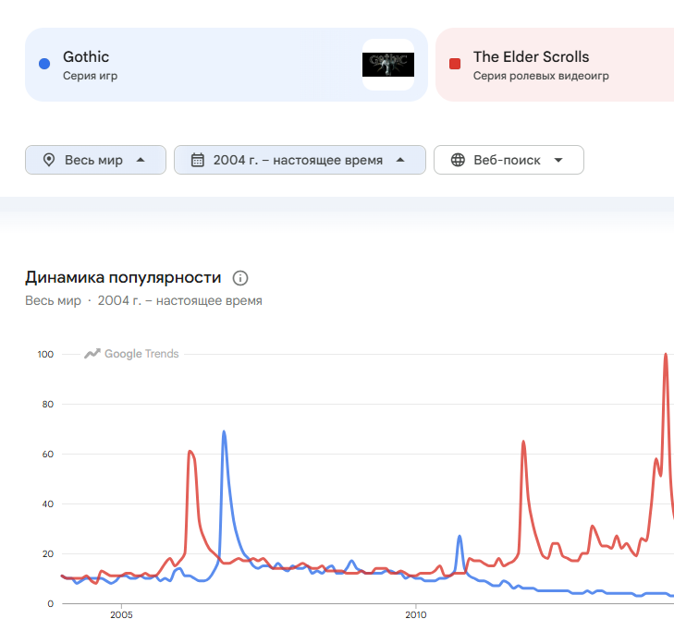The width and height of the screenshot is (674, 643).
Task: Click the globe icon in Веб-поиск
Action: click(458, 160)
